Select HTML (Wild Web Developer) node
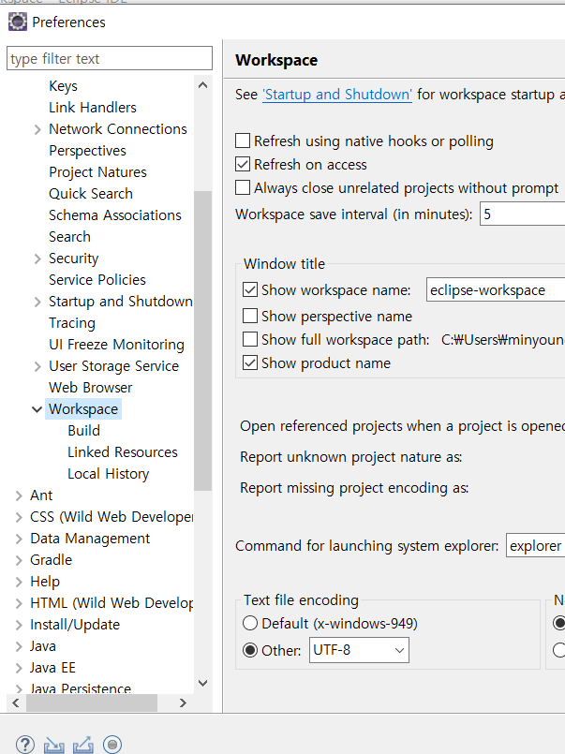This screenshot has height=754, width=565. tap(112, 603)
